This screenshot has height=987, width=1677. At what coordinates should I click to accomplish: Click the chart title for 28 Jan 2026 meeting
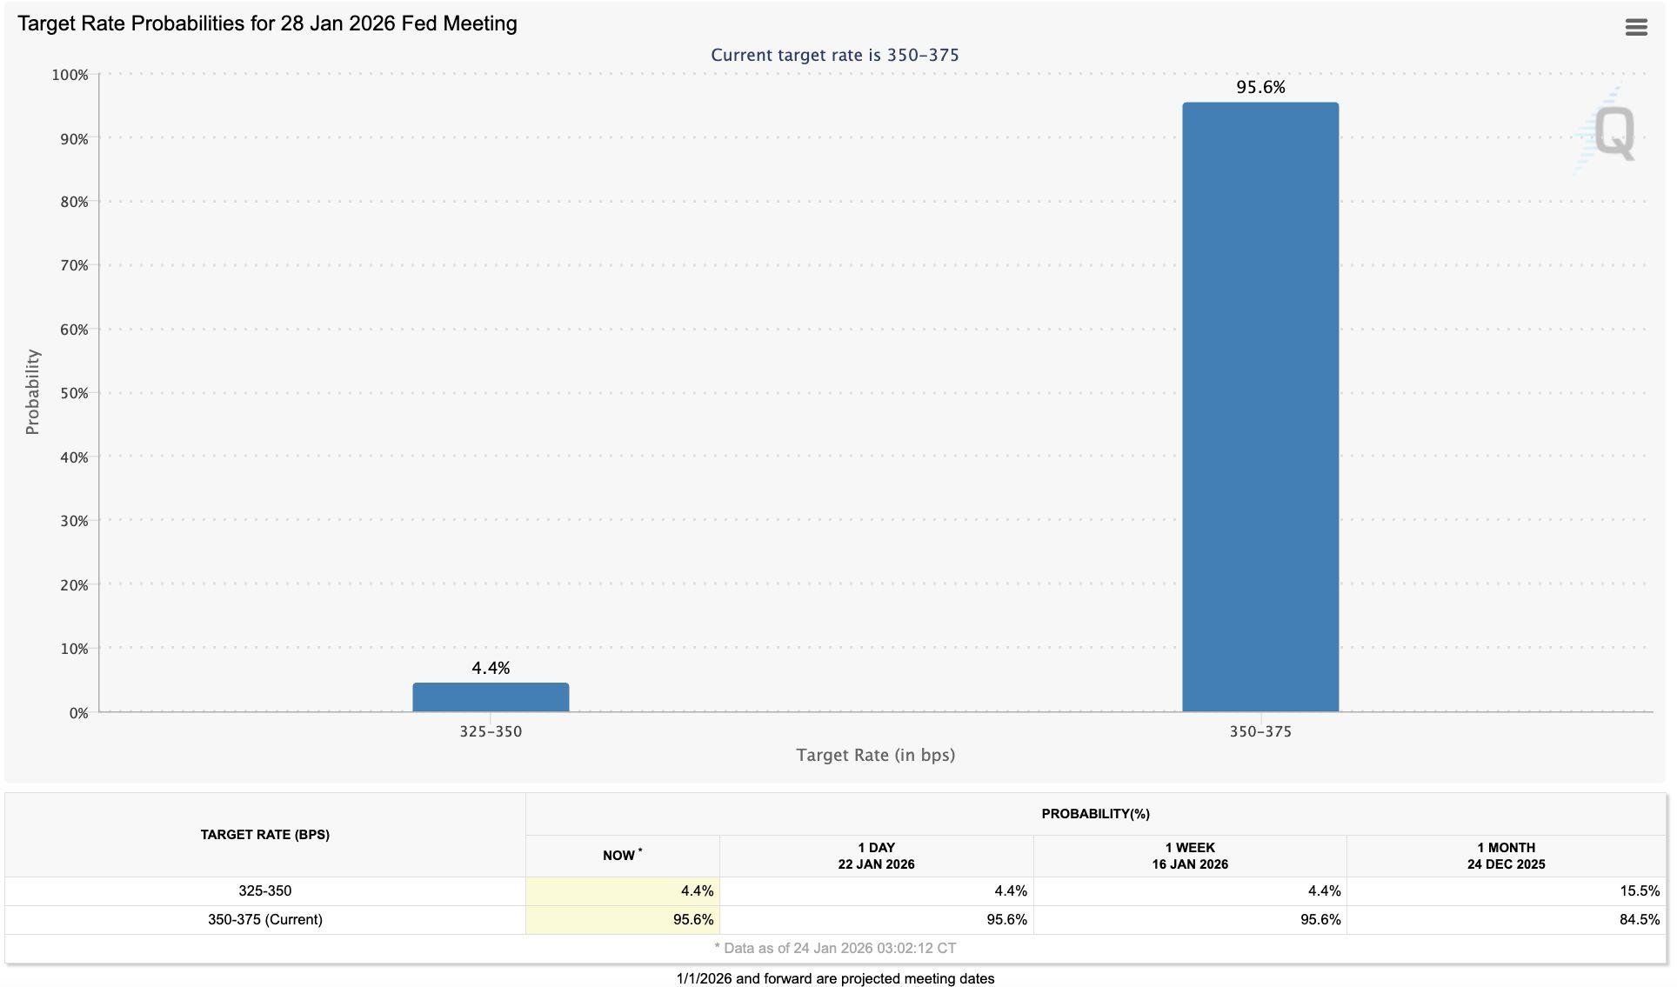point(267,23)
